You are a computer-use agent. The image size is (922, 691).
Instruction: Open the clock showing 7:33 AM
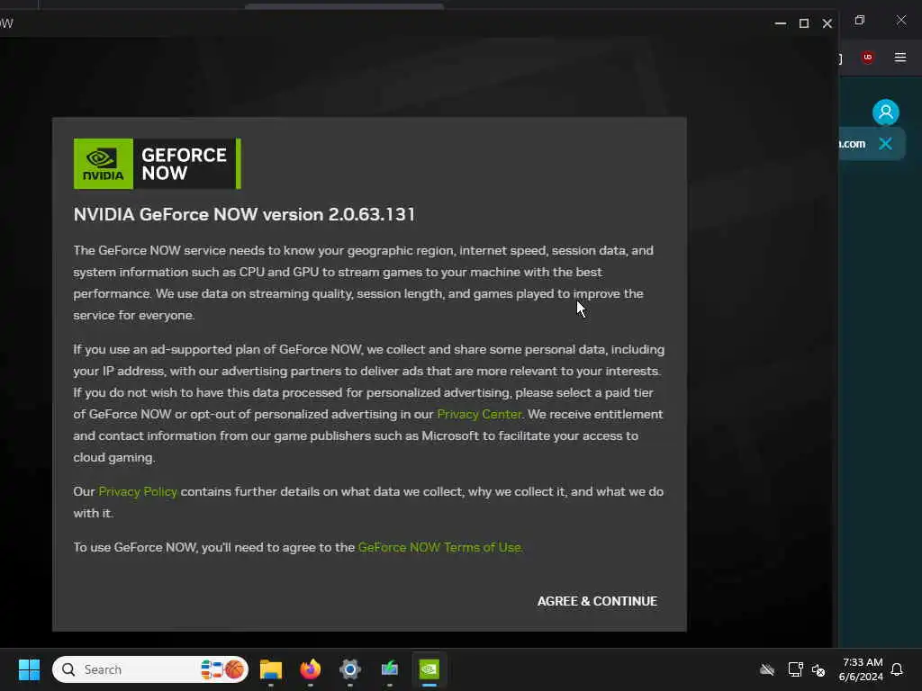click(861, 669)
